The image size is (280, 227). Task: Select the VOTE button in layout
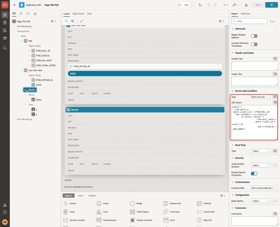145,74
